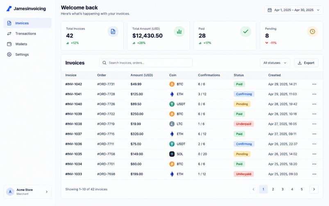Click the Pending clock icon
Image resolution: width=329 pixels, height=206 pixels.
[x=312, y=32]
